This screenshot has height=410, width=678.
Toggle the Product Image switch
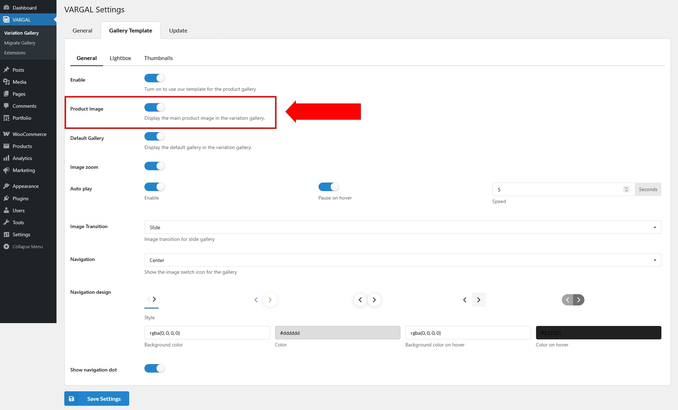pos(155,107)
